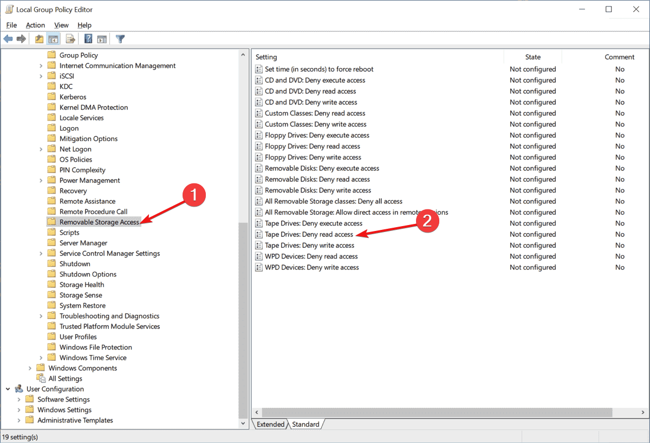Switch to the Standard tab
This screenshot has height=443, width=650.
click(305, 424)
